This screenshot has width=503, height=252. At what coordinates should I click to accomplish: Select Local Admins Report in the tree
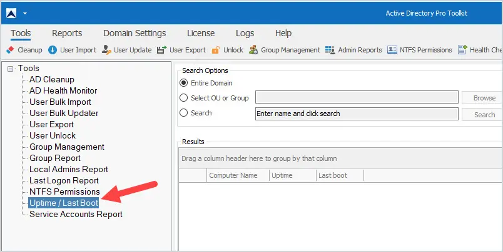pyautogui.click(x=69, y=169)
